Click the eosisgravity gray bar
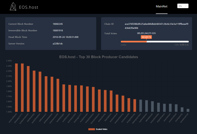The image size is (197, 134). [x=182, y=110]
